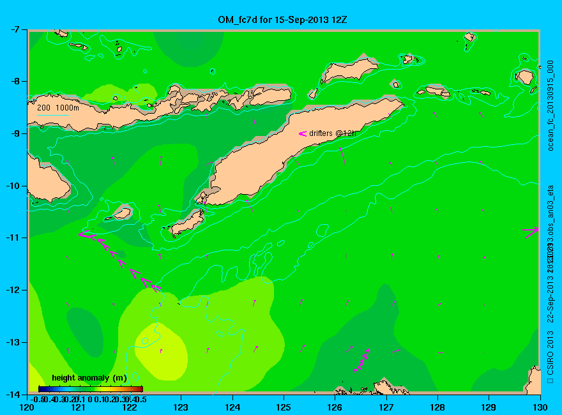
Task: Click the vertical "obs_an03_eta" label
Action: pyautogui.click(x=551, y=211)
